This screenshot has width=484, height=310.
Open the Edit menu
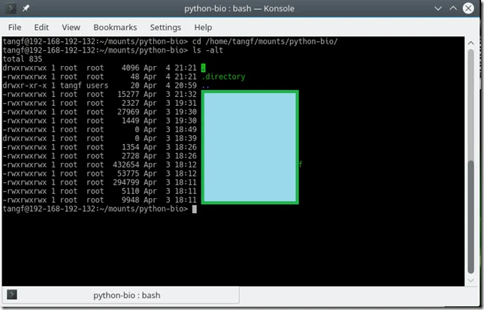click(x=41, y=27)
